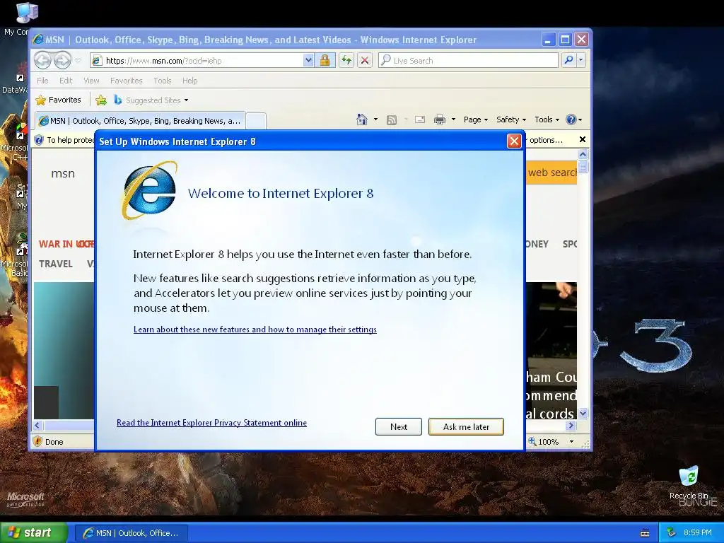
Task: Click the Favorites star button
Action: point(59,100)
